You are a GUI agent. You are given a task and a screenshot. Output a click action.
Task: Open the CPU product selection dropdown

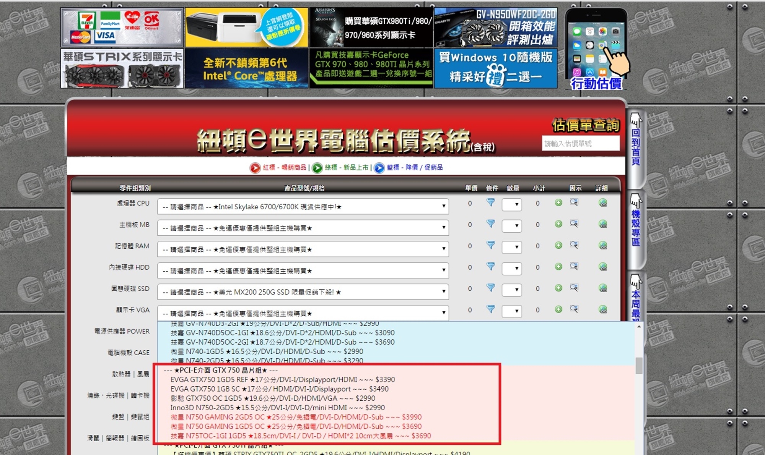click(x=303, y=207)
